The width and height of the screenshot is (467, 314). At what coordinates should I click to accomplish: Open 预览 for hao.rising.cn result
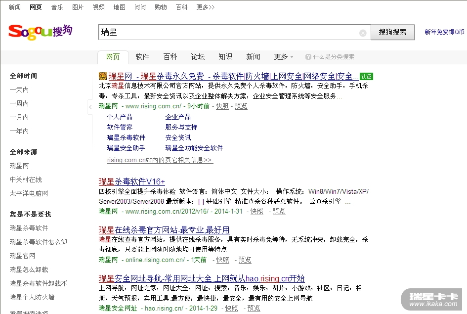click(x=254, y=309)
